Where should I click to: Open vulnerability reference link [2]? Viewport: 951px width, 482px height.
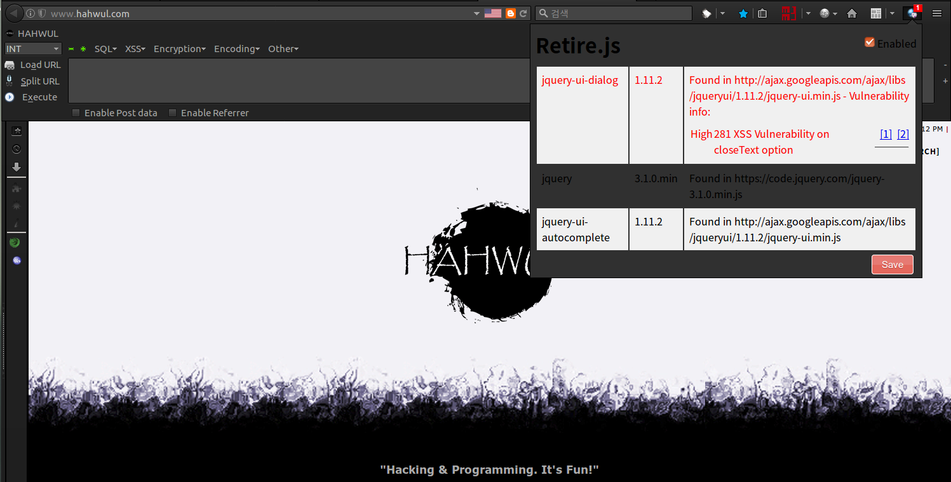(903, 134)
